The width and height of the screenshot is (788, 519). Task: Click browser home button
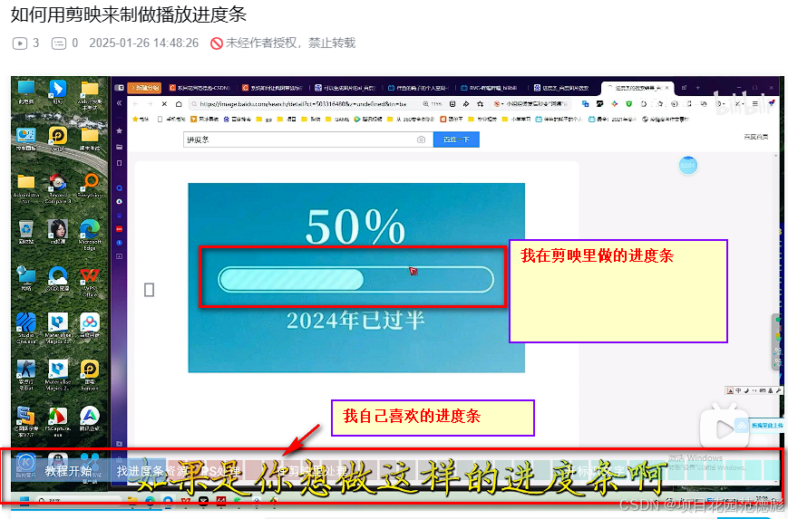pos(179,104)
